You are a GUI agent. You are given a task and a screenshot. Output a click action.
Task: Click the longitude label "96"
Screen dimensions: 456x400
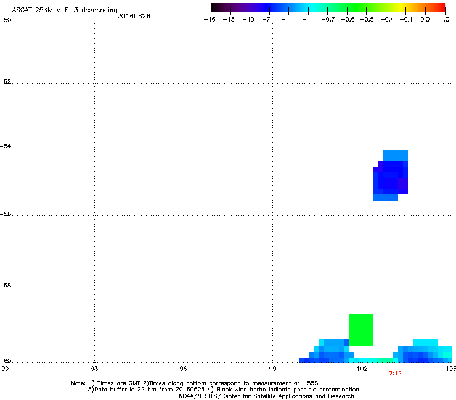coord(183,369)
